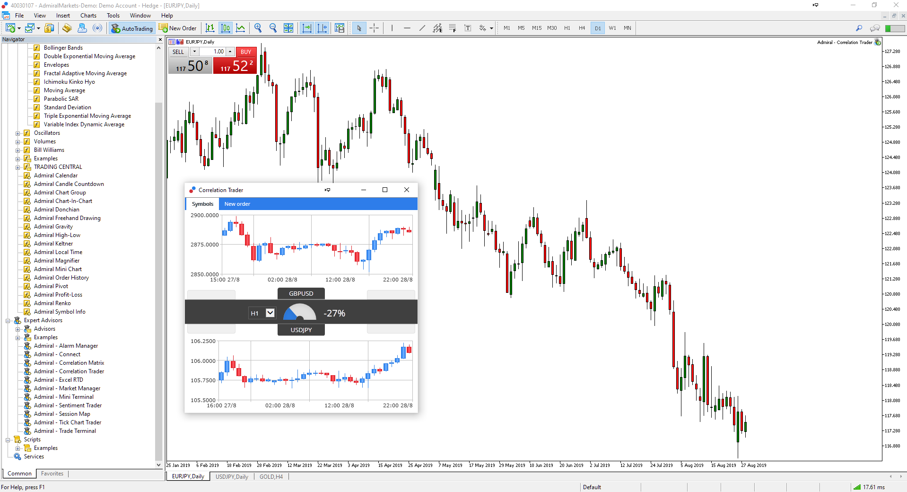Open the Charts menu

[x=88, y=16]
